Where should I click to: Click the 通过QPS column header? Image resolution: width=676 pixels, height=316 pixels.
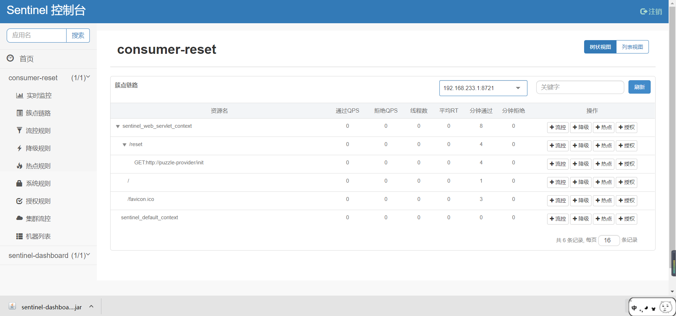[x=347, y=111]
